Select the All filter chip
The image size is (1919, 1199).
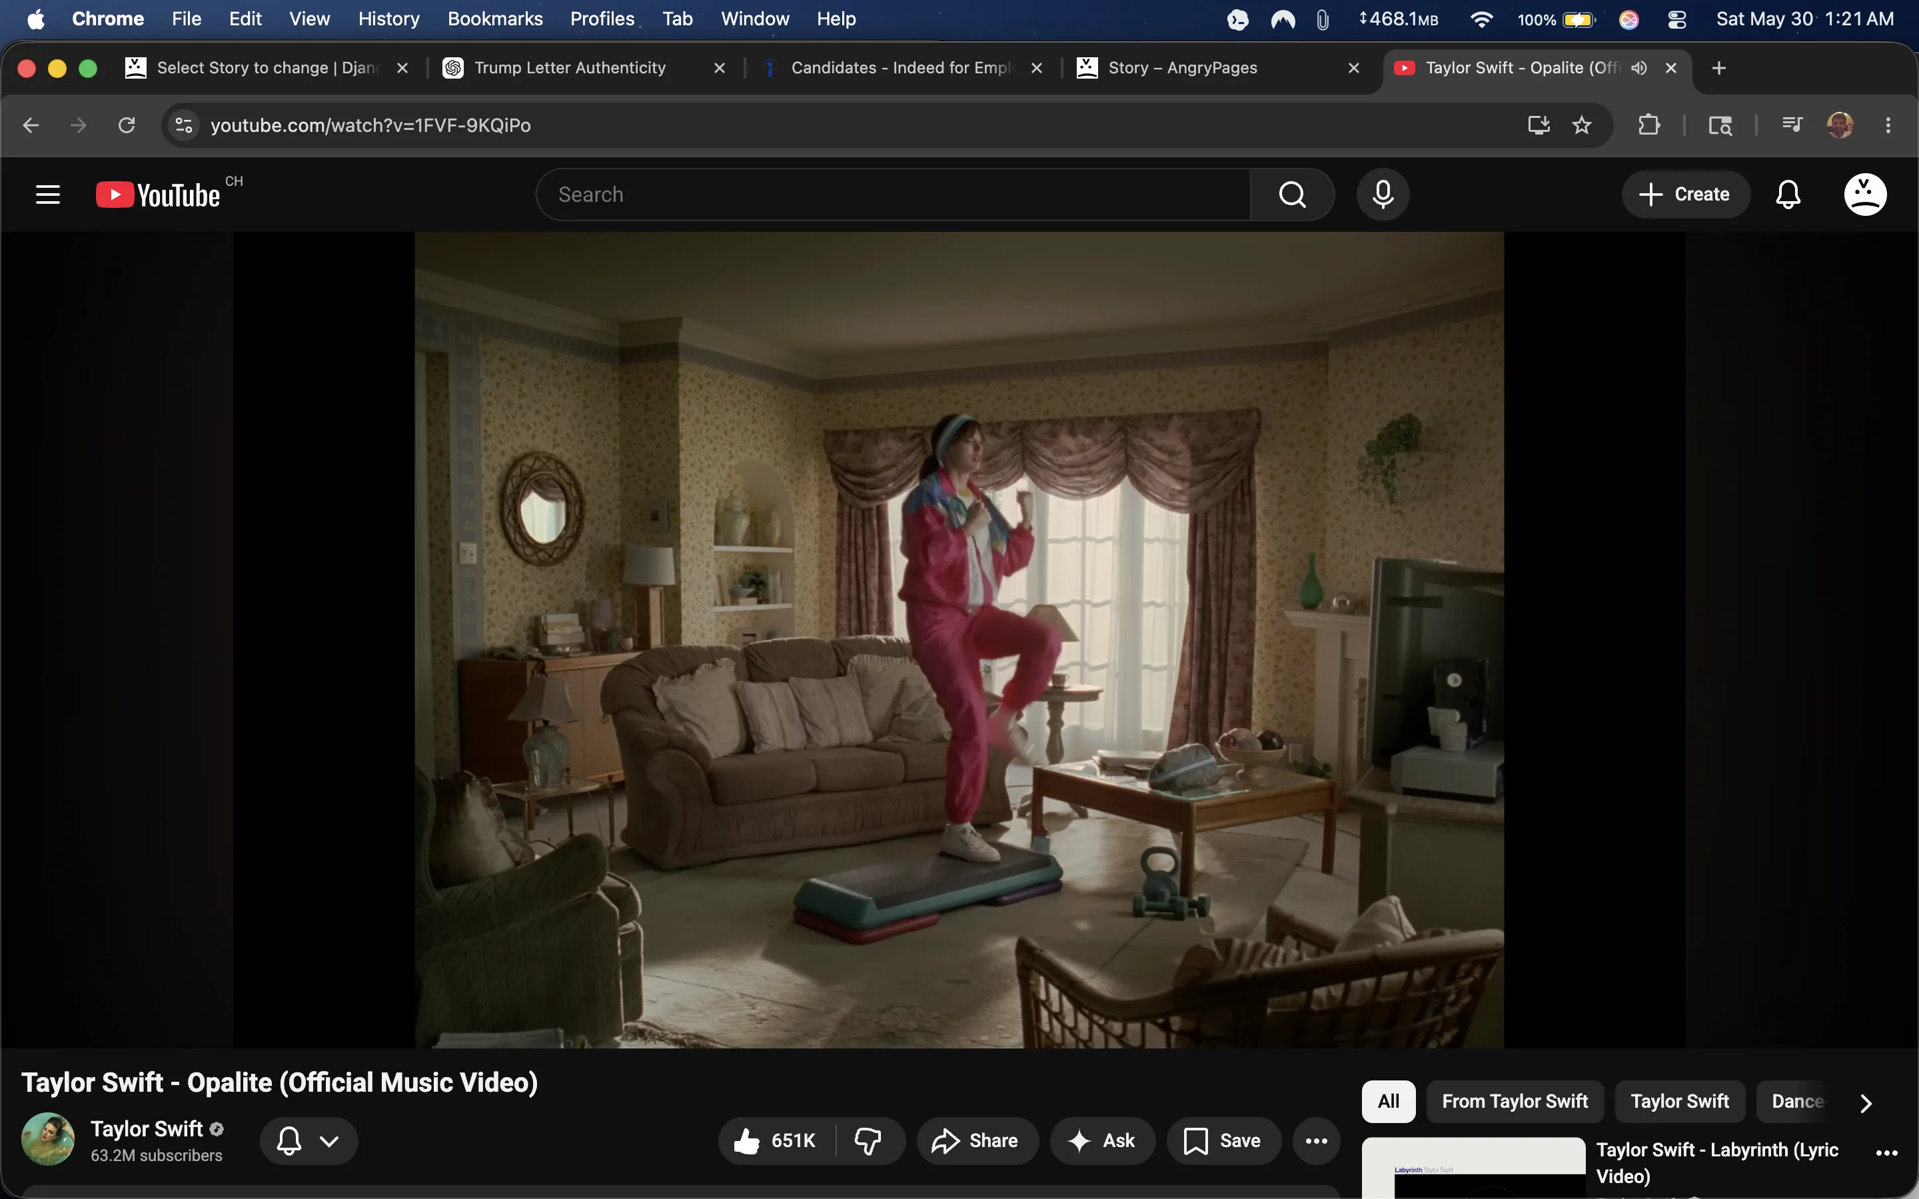[1389, 1102]
